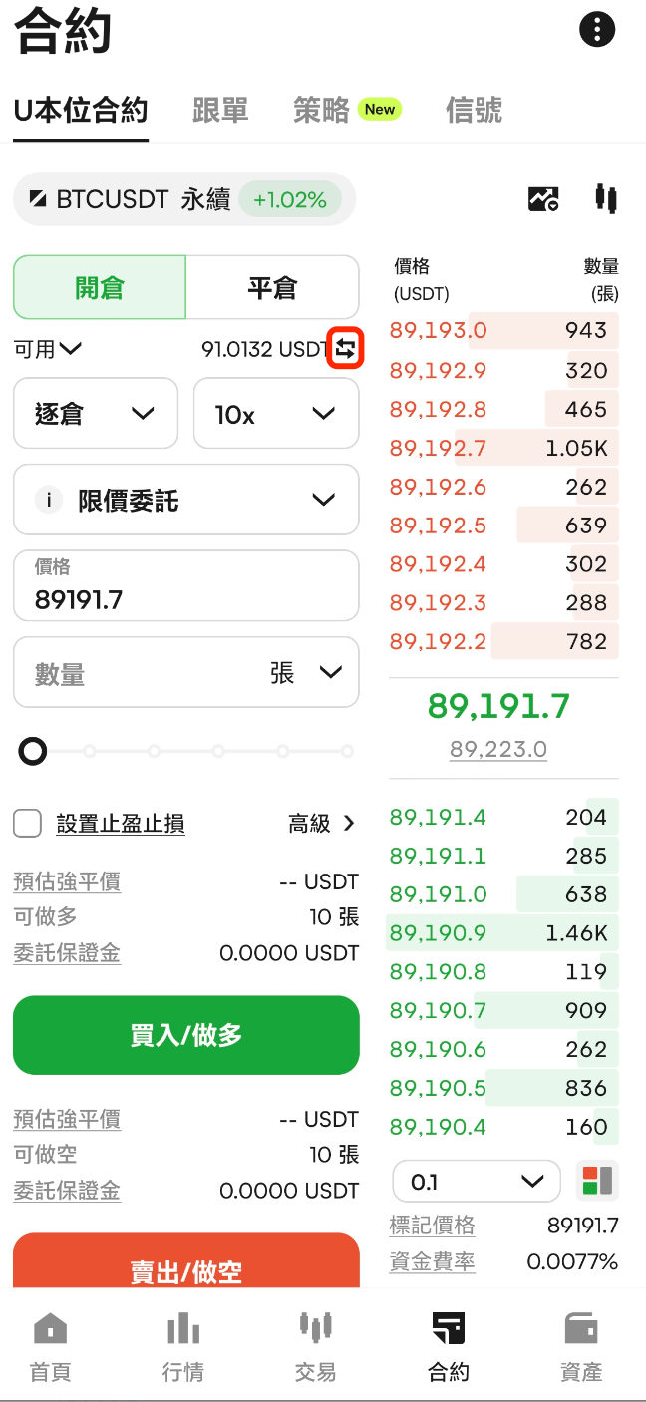Image resolution: width=646 pixels, height=1402 pixels.
Task: Switch to the 平倉 close position toggle
Action: tap(272, 288)
